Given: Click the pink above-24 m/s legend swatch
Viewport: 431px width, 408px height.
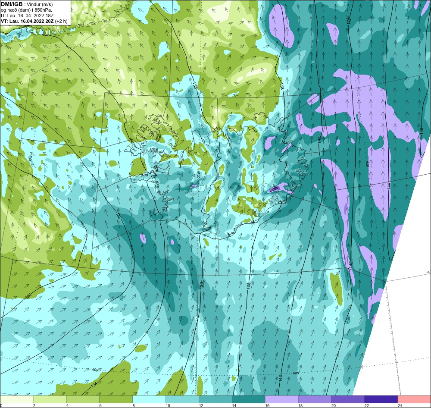Looking at the screenshot, I should (414, 399).
